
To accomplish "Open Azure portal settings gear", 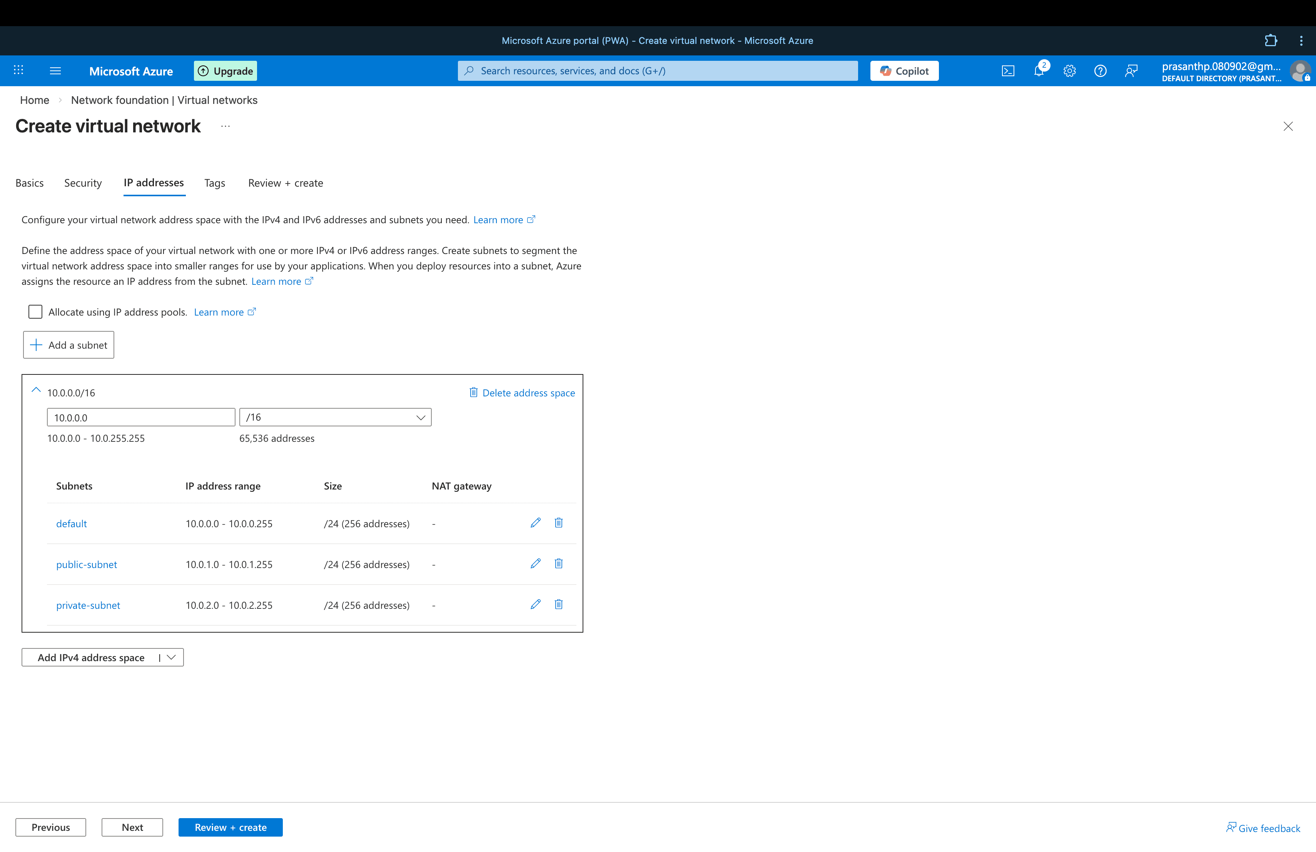I will (1069, 71).
